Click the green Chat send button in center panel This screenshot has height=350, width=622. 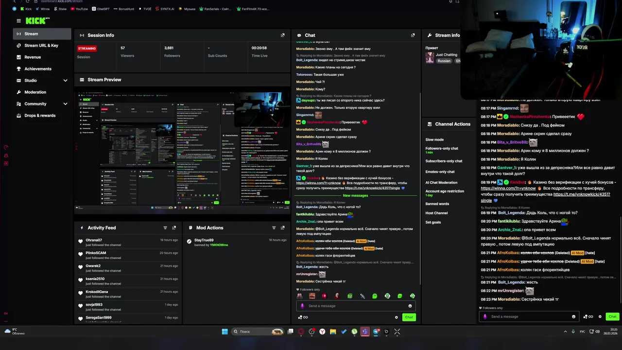(409, 317)
